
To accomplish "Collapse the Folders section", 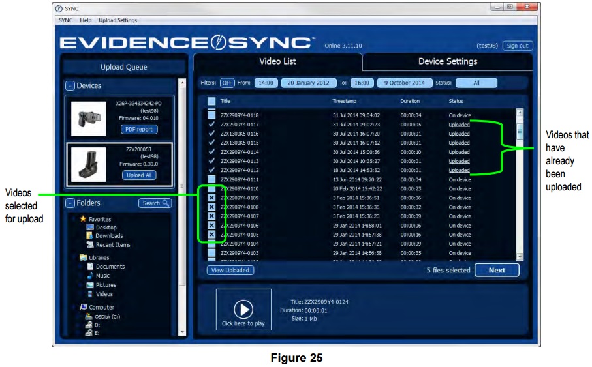I will tap(70, 203).
